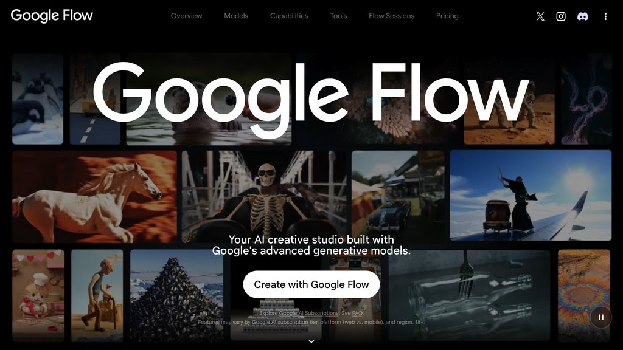The height and width of the screenshot is (350, 623).
Task: Open the road with dashed lines thumbnail
Action: (95, 99)
